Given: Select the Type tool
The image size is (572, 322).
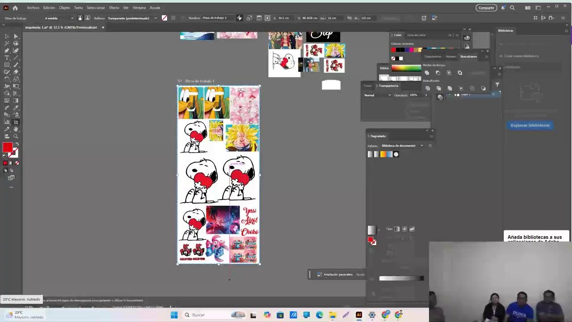Looking at the screenshot, I should 7,58.
